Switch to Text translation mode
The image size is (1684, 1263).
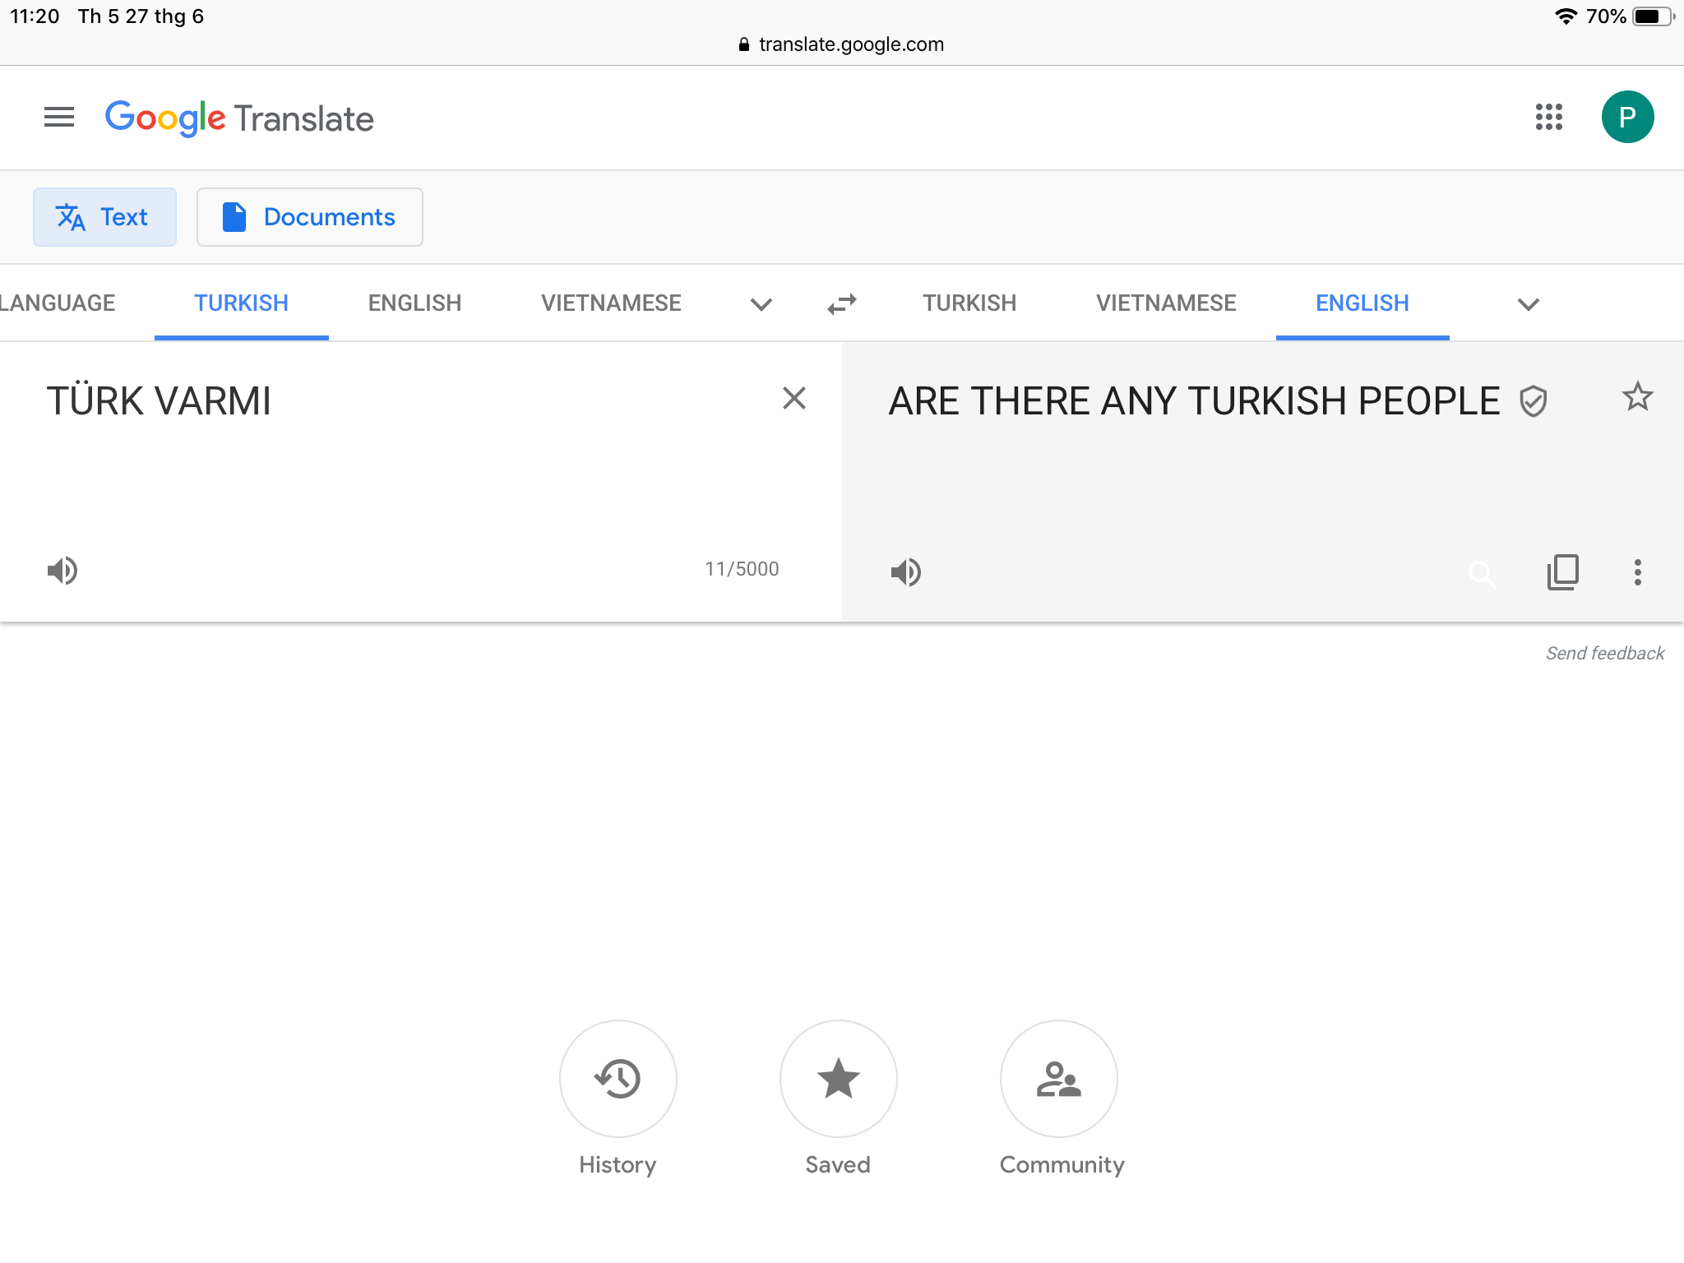tap(104, 217)
